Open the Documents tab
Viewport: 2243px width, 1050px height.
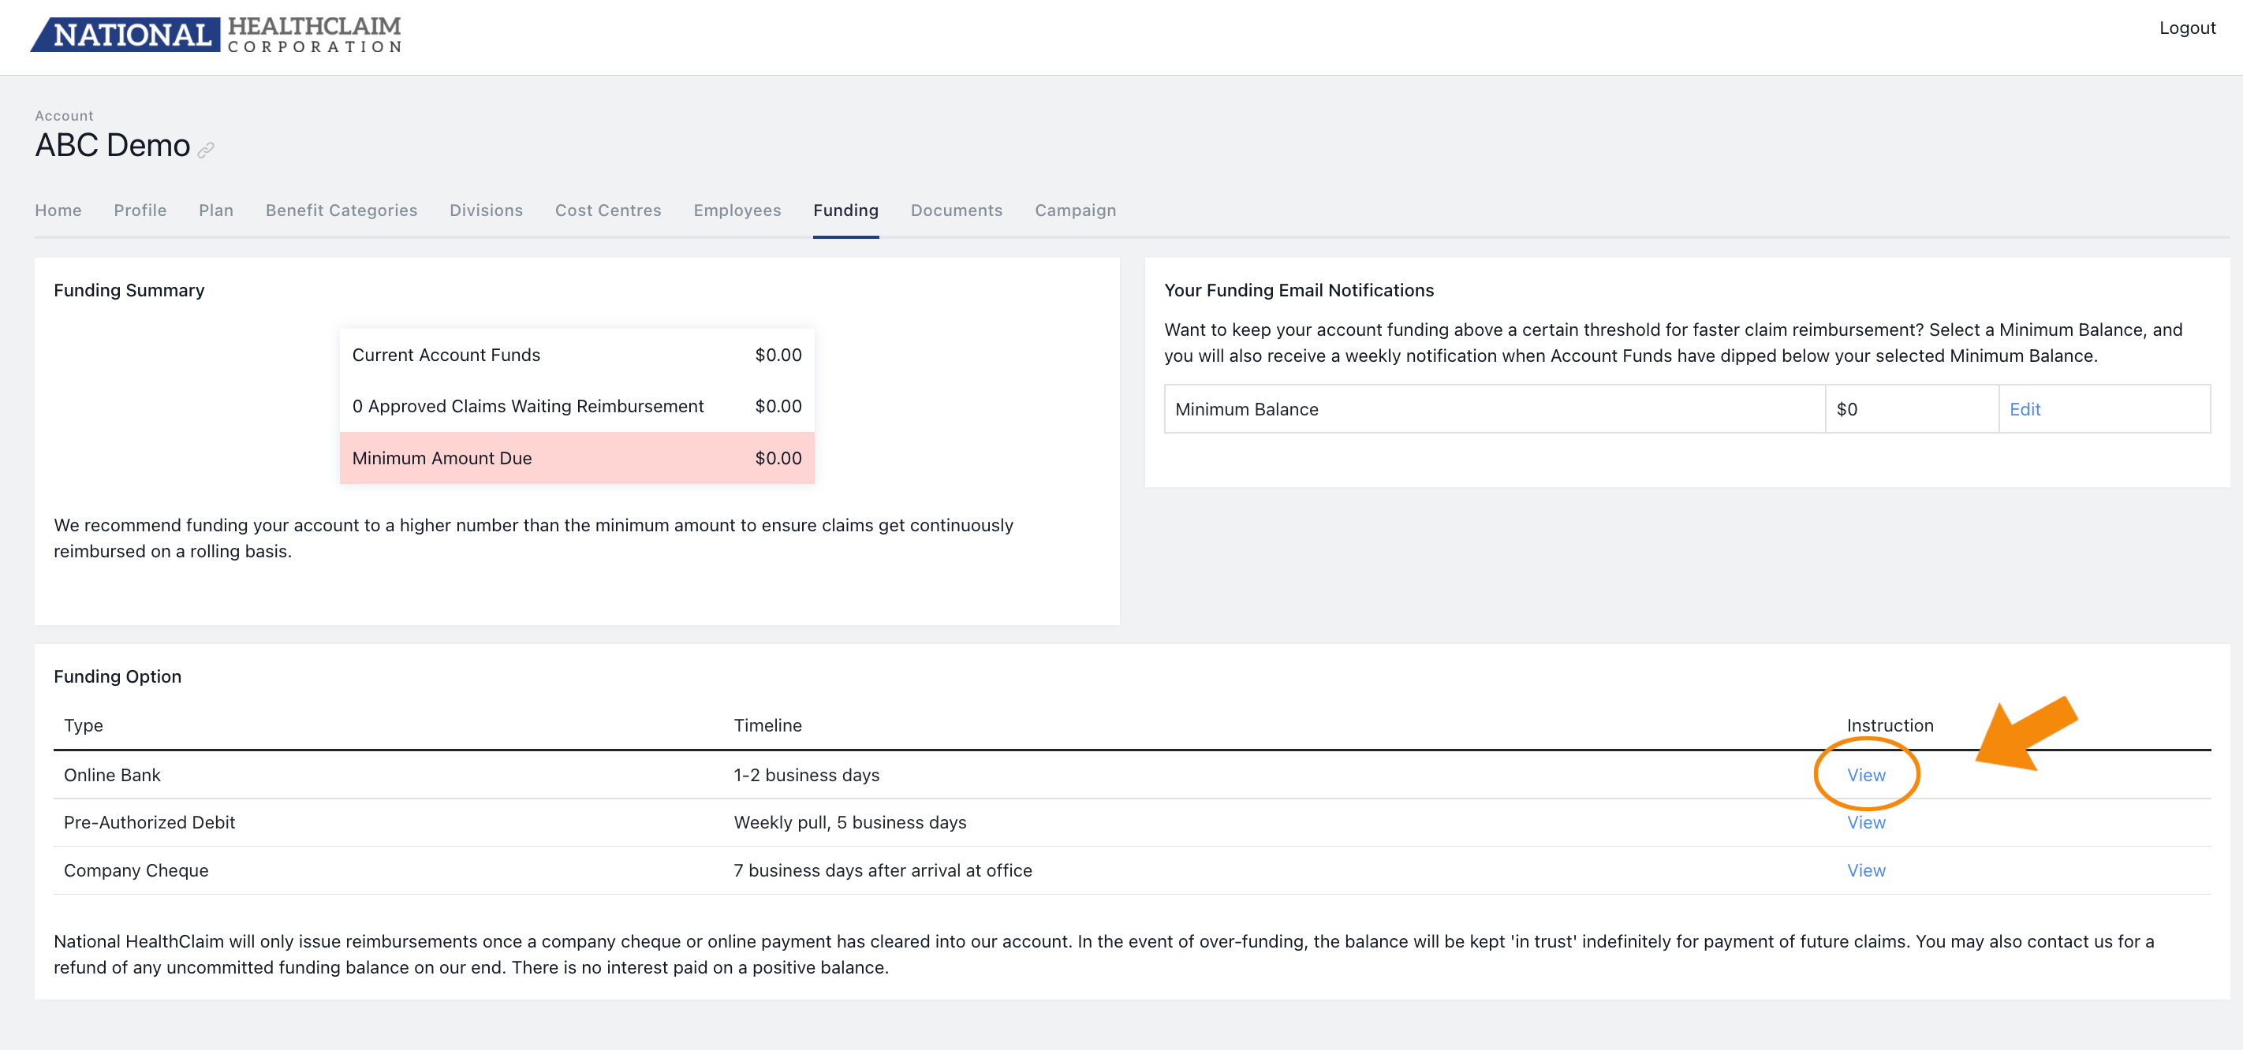(x=956, y=210)
